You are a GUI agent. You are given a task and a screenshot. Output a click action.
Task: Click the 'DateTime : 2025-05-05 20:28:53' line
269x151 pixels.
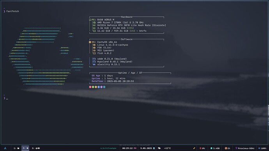tap(113, 81)
